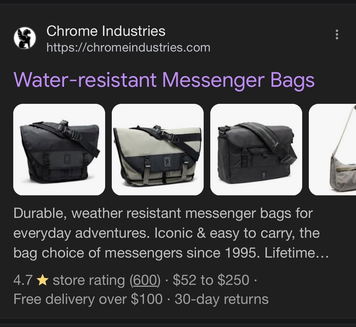Click the Free delivery over $100 text
The height and width of the screenshot is (327, 356).
point(88,299)
